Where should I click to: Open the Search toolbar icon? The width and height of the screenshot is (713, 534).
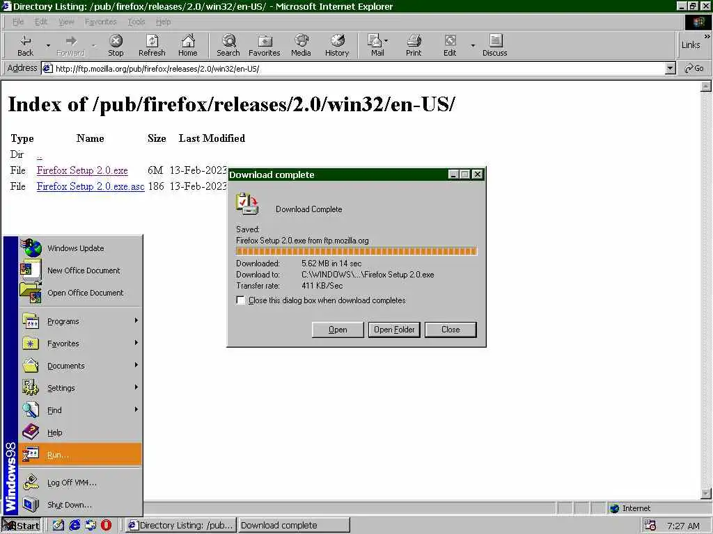pyautogui.click(x=228, y=45)
